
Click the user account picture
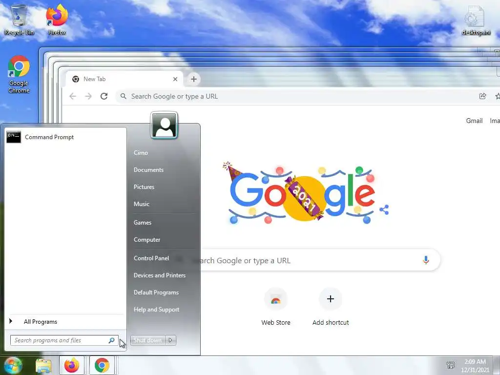tap(164, 125)
